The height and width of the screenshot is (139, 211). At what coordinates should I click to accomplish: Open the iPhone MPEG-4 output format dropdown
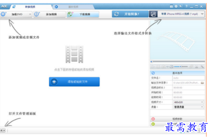pos(181,14)
